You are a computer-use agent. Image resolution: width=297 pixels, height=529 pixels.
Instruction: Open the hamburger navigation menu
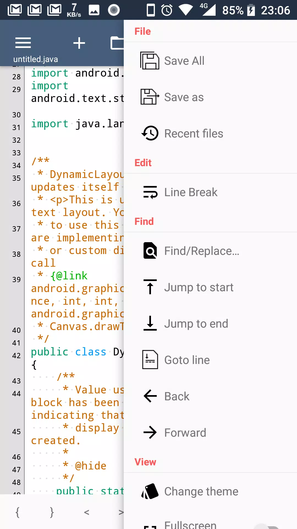point(23,43)
